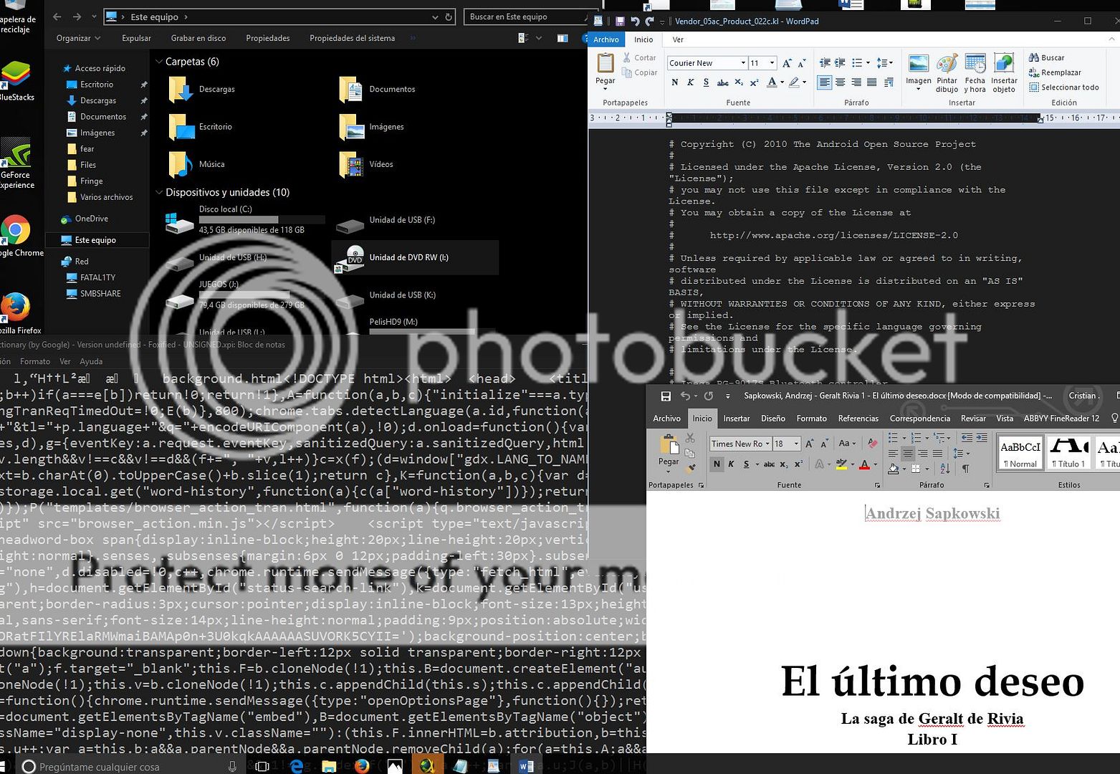Collapse the Carpetas (6) group in Explorer
Viewport: 1120px width, 774px height.
[159, 62]
